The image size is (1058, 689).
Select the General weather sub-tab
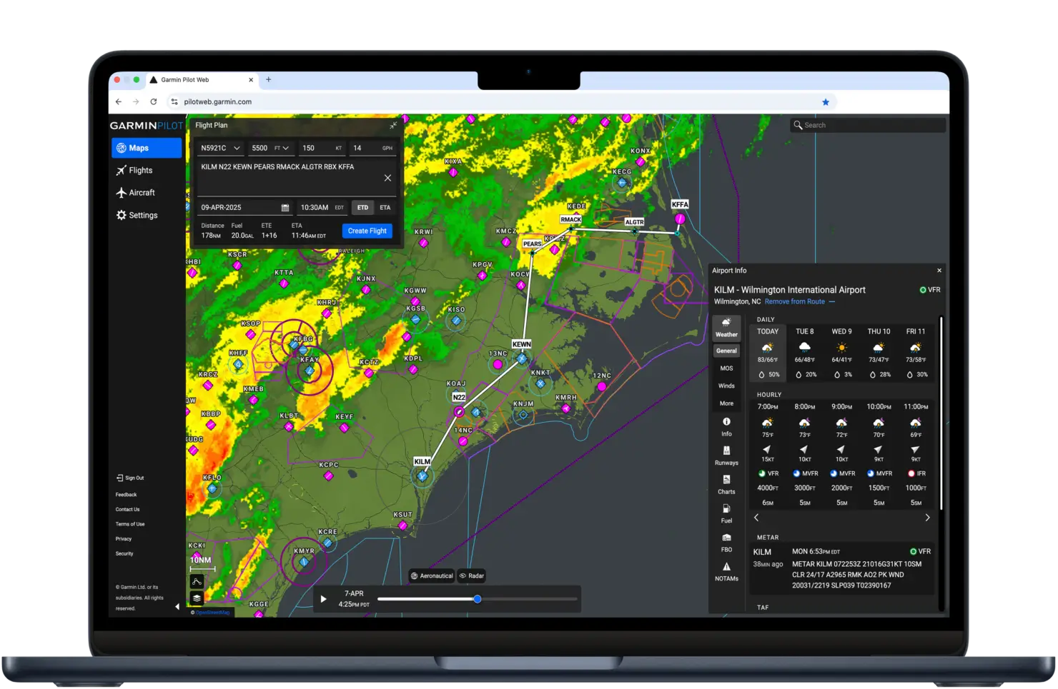point(726,351)
